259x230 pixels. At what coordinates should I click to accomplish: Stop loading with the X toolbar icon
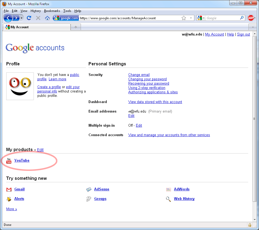pyautogui.click(x=38, y=18)
